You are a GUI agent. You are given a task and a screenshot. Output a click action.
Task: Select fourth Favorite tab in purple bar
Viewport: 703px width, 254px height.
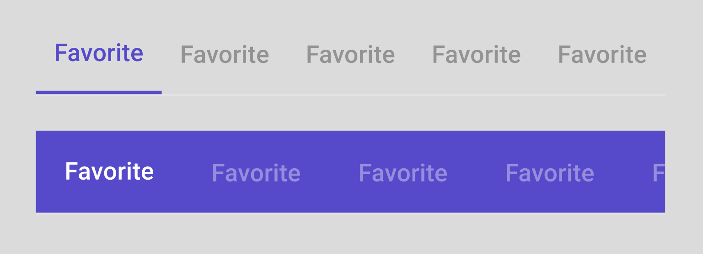[x=550, y=173]
